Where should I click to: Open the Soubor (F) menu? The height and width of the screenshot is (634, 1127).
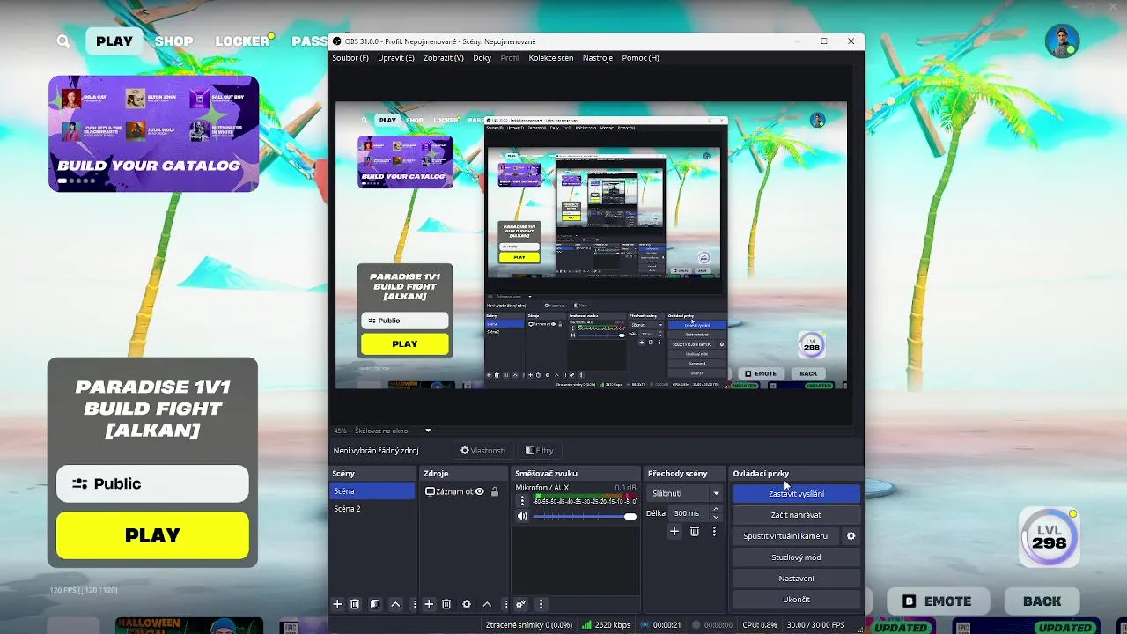pos(350,57)
